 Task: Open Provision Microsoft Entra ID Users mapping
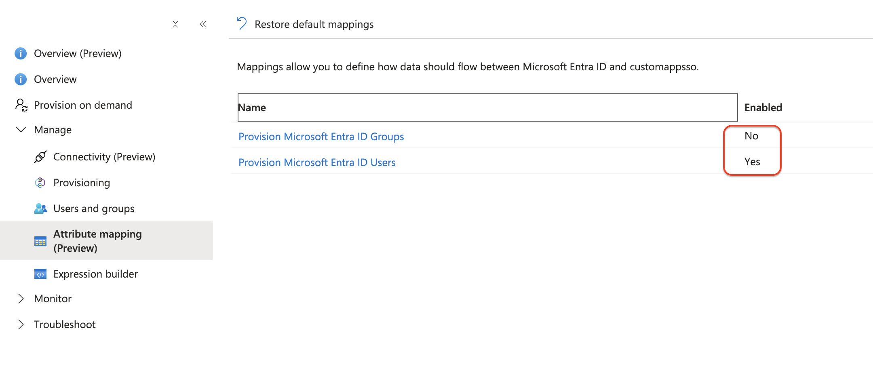pyautogui.click(x=317, y=162)
